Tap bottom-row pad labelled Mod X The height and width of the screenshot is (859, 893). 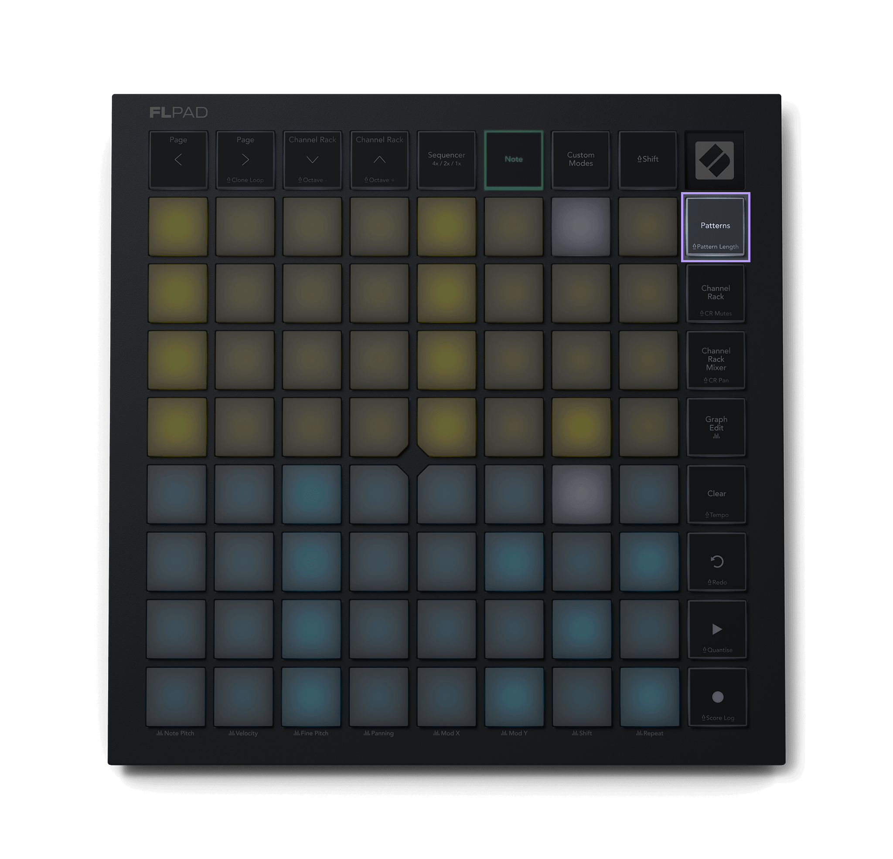tap(446, 697)
